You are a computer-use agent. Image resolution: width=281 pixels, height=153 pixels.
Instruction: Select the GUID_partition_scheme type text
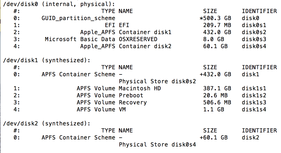[x=78, y=18]
